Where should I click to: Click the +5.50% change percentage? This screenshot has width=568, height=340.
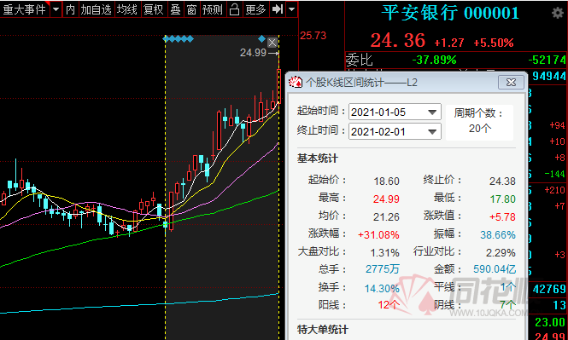494,43
